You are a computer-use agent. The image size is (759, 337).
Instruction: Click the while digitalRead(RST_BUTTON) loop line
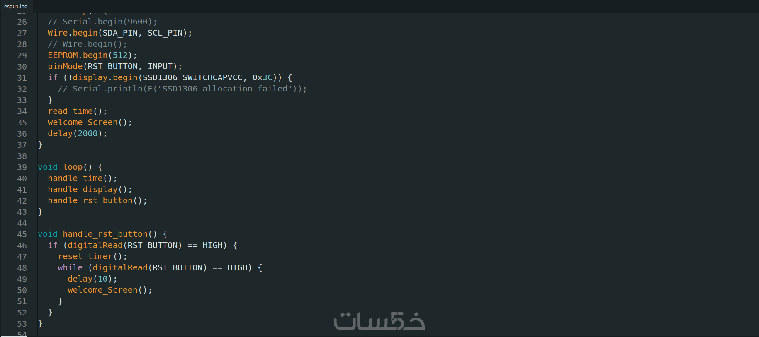click(x=159, y=268)
